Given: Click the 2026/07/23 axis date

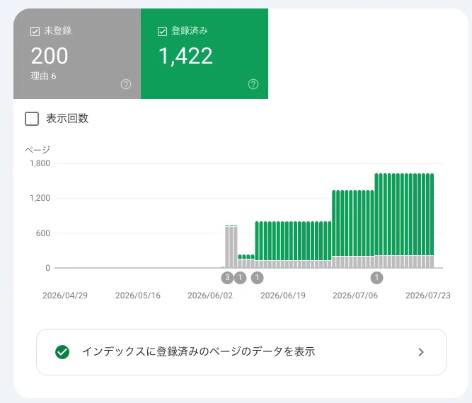Looking at the screenshot, I should pos(428,296).
